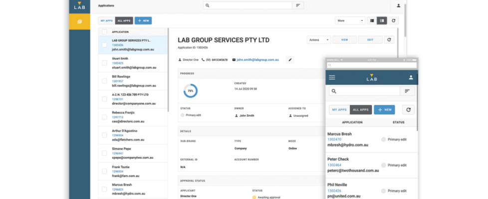Tick the checkbox for Stuart Smith
Image resolution: width=488 pixels, height=199 pixels.
click(105, 63)
